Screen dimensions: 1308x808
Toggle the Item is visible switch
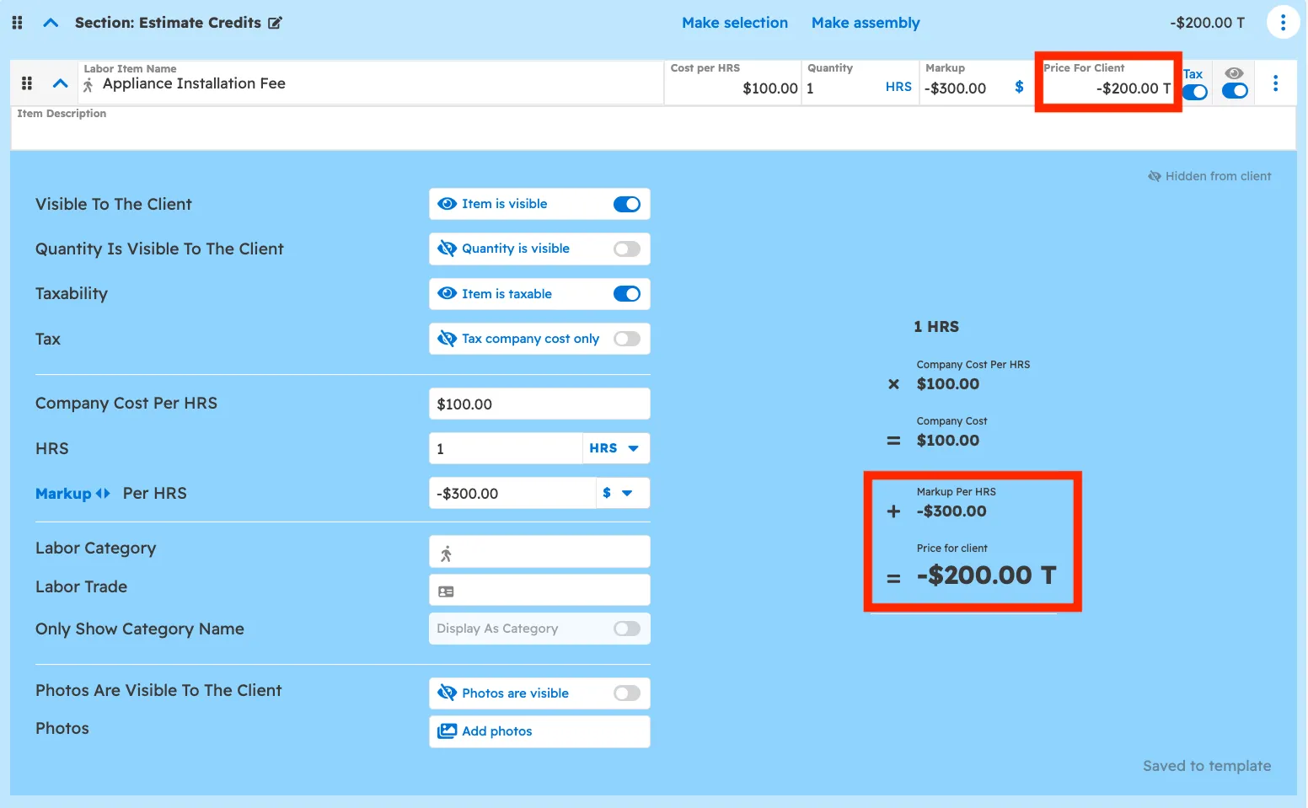626,204
